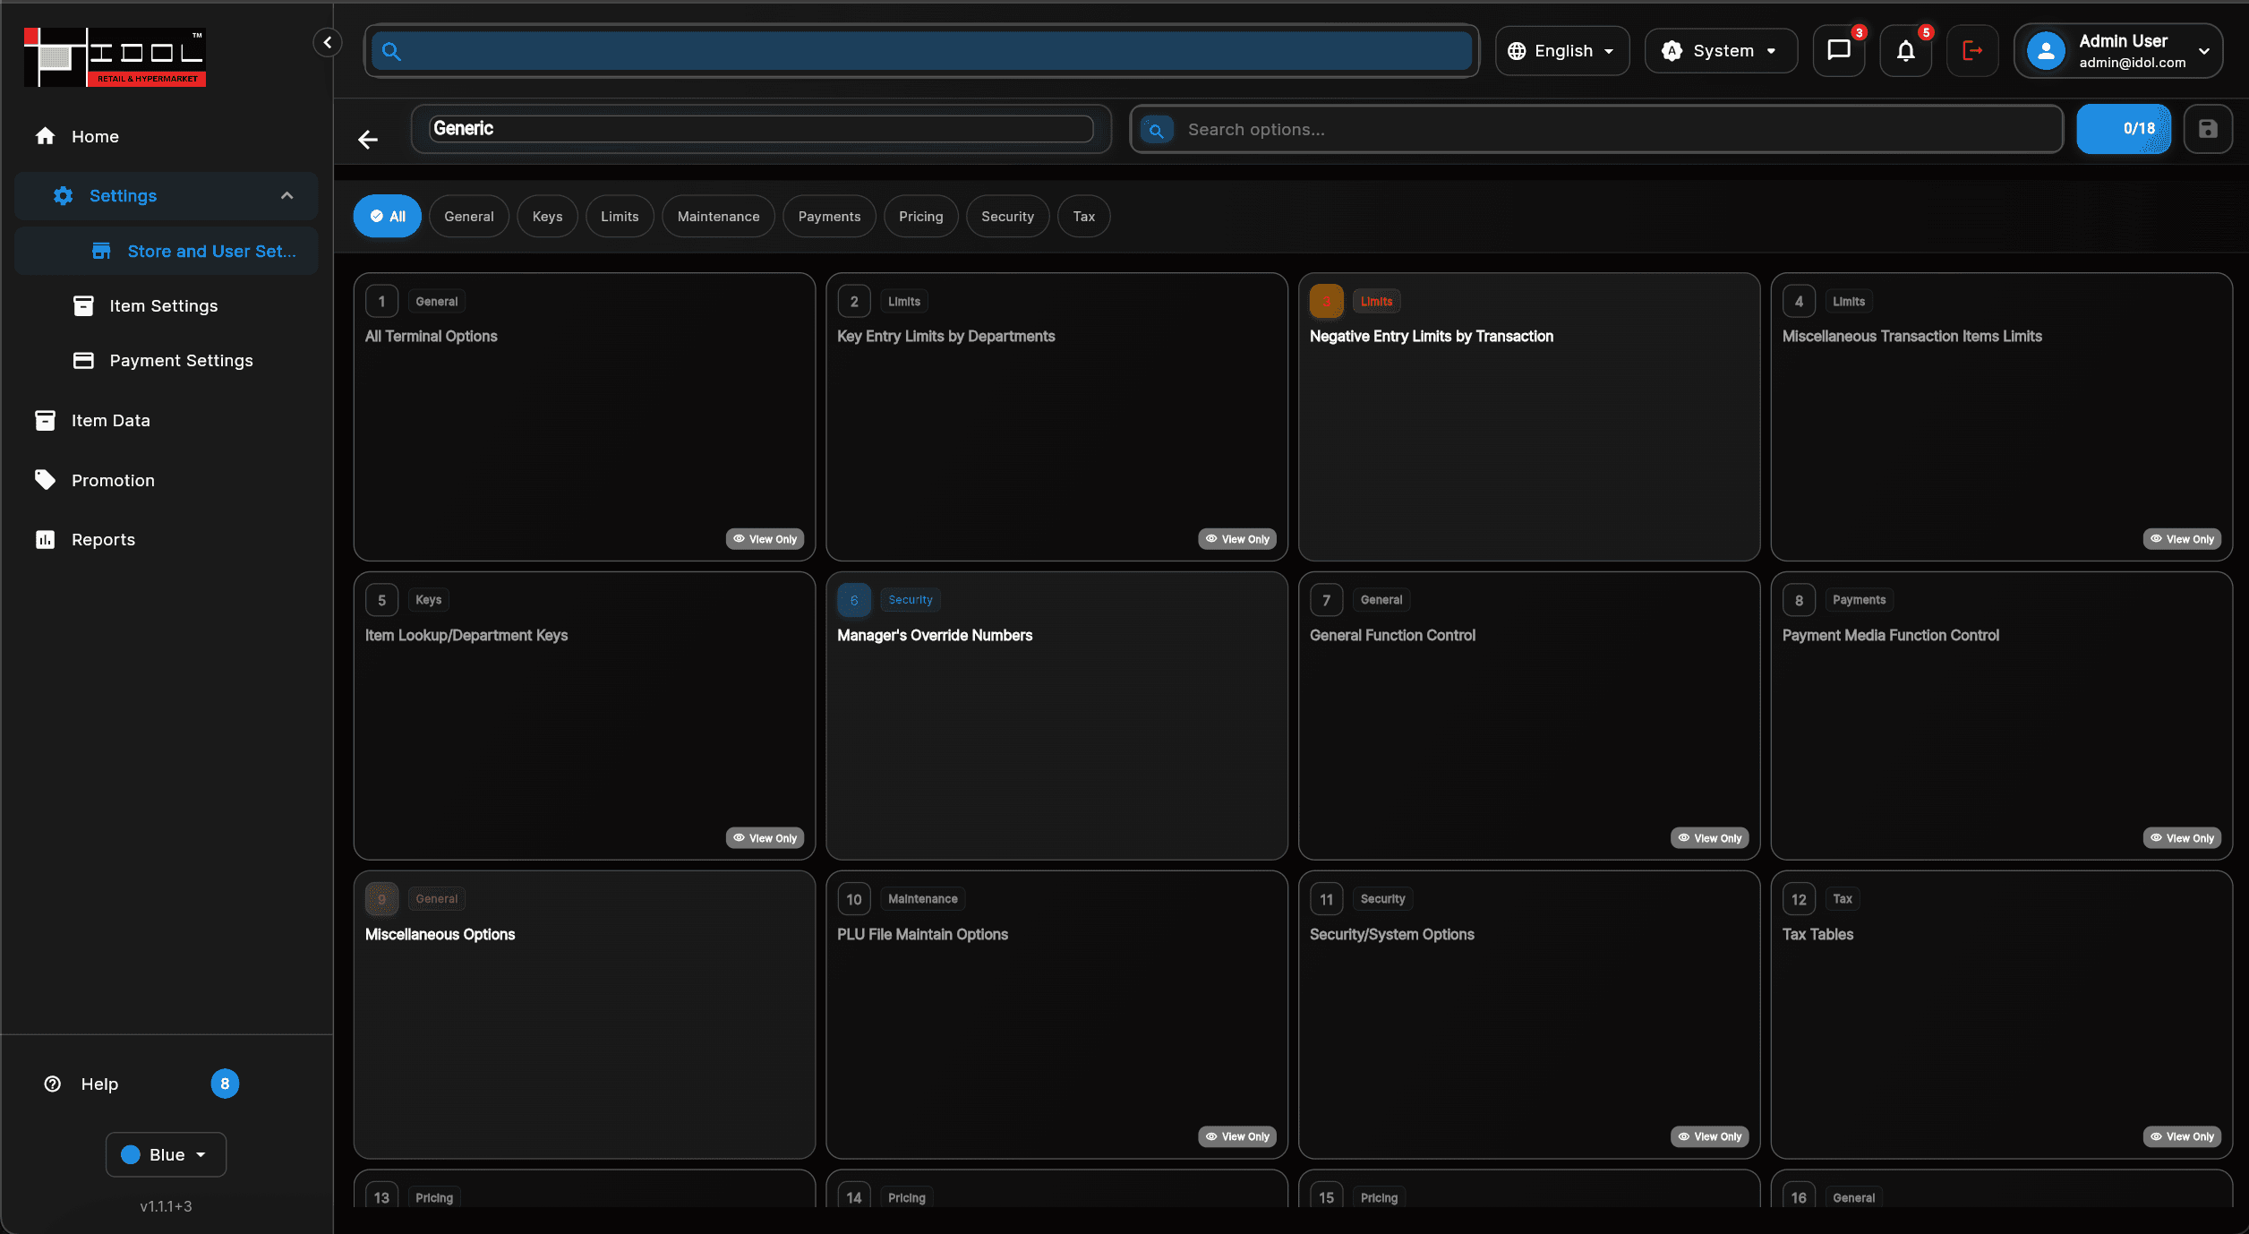This screenshot has height=1234, width=2249.
Task: Click the Item Settings archive icon
Action: point(83,305)
